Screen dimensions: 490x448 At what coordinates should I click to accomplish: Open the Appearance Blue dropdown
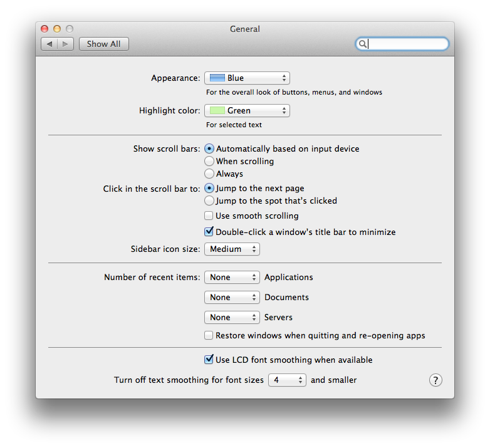[x=247, y=78]
